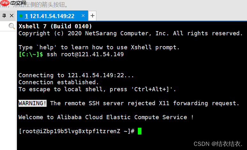Click the pin icon on the side panel

pyautogui.click(x=4, y=16)
